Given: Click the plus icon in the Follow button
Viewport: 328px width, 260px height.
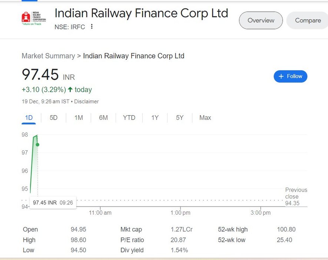Looking at the screenshot, I should [281, 76].
